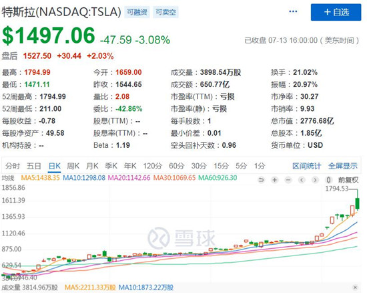Screen dimensions: 367x293
Task: Click the 已收盘 07-13 16:00:00 timestamp
Action: [x=302, y=40]
